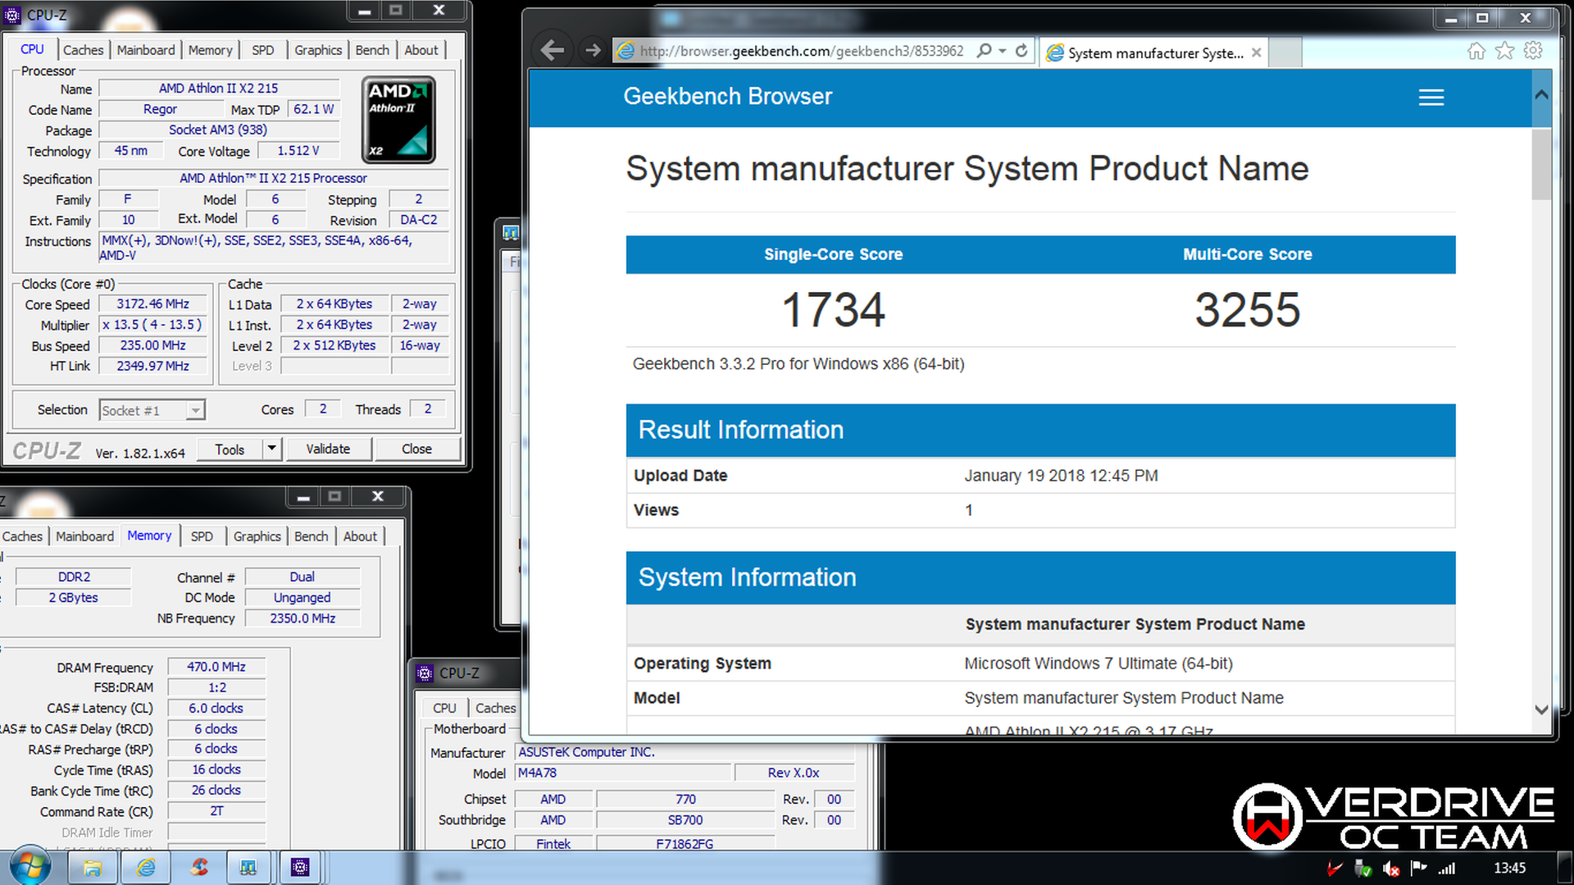The width and height of the screenshot is (1574, 885).
Task: Click the CPU-Z taskbar button
Action: coord(300,868)
